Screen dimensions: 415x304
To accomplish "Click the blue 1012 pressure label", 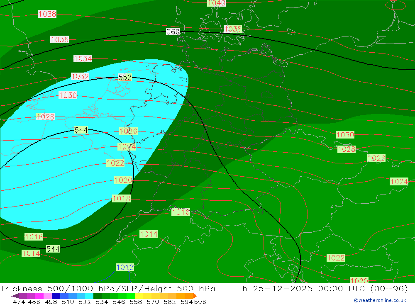I will 125,267.
